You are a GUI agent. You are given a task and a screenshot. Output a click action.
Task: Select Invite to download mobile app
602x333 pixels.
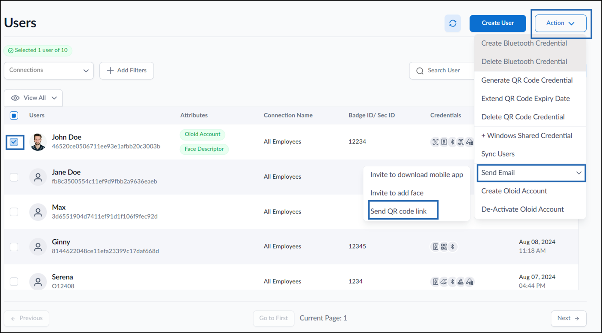pos(416,174)
